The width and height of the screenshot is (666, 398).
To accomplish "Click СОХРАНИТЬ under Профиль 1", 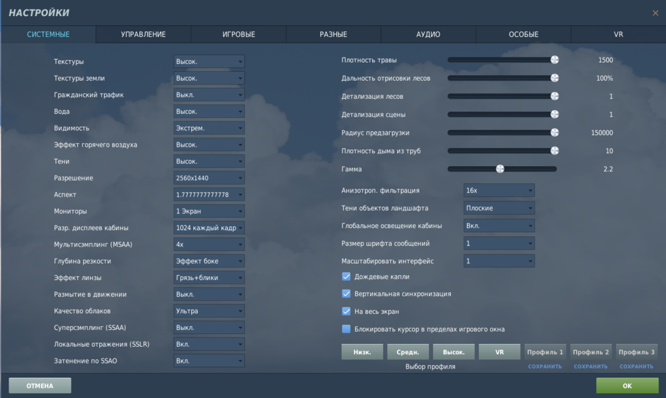I will tap(545, 367).
